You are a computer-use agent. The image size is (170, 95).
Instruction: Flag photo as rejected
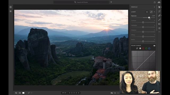tap(66, 93)
